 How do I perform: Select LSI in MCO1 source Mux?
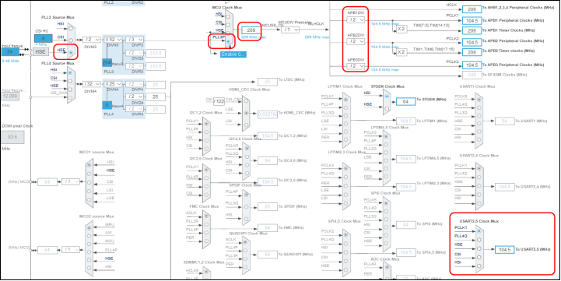point(89,191)
